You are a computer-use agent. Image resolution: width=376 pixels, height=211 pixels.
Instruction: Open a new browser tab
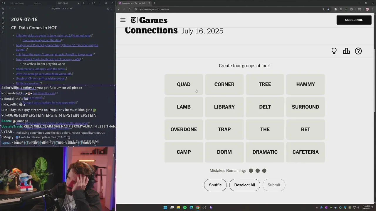[x=155, y=3]
